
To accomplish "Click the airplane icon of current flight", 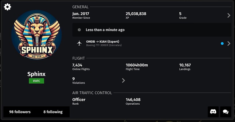I will (79, 43).
